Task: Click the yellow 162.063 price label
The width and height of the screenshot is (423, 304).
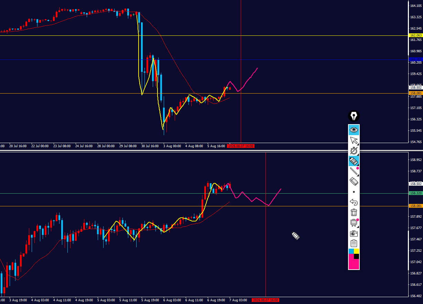Action: (x=416, y=35)
